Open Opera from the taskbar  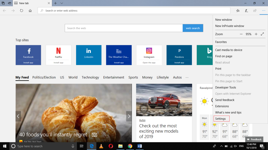click(x=111, y=146)
